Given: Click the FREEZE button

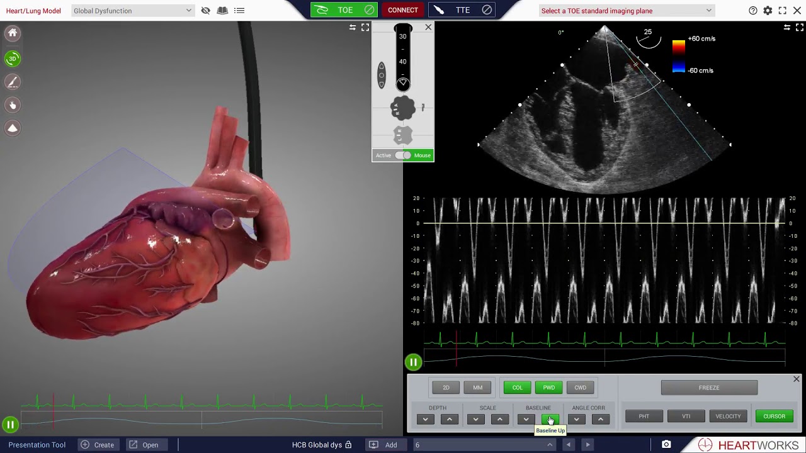Looking at the screenshot, I should pos(709,388).
